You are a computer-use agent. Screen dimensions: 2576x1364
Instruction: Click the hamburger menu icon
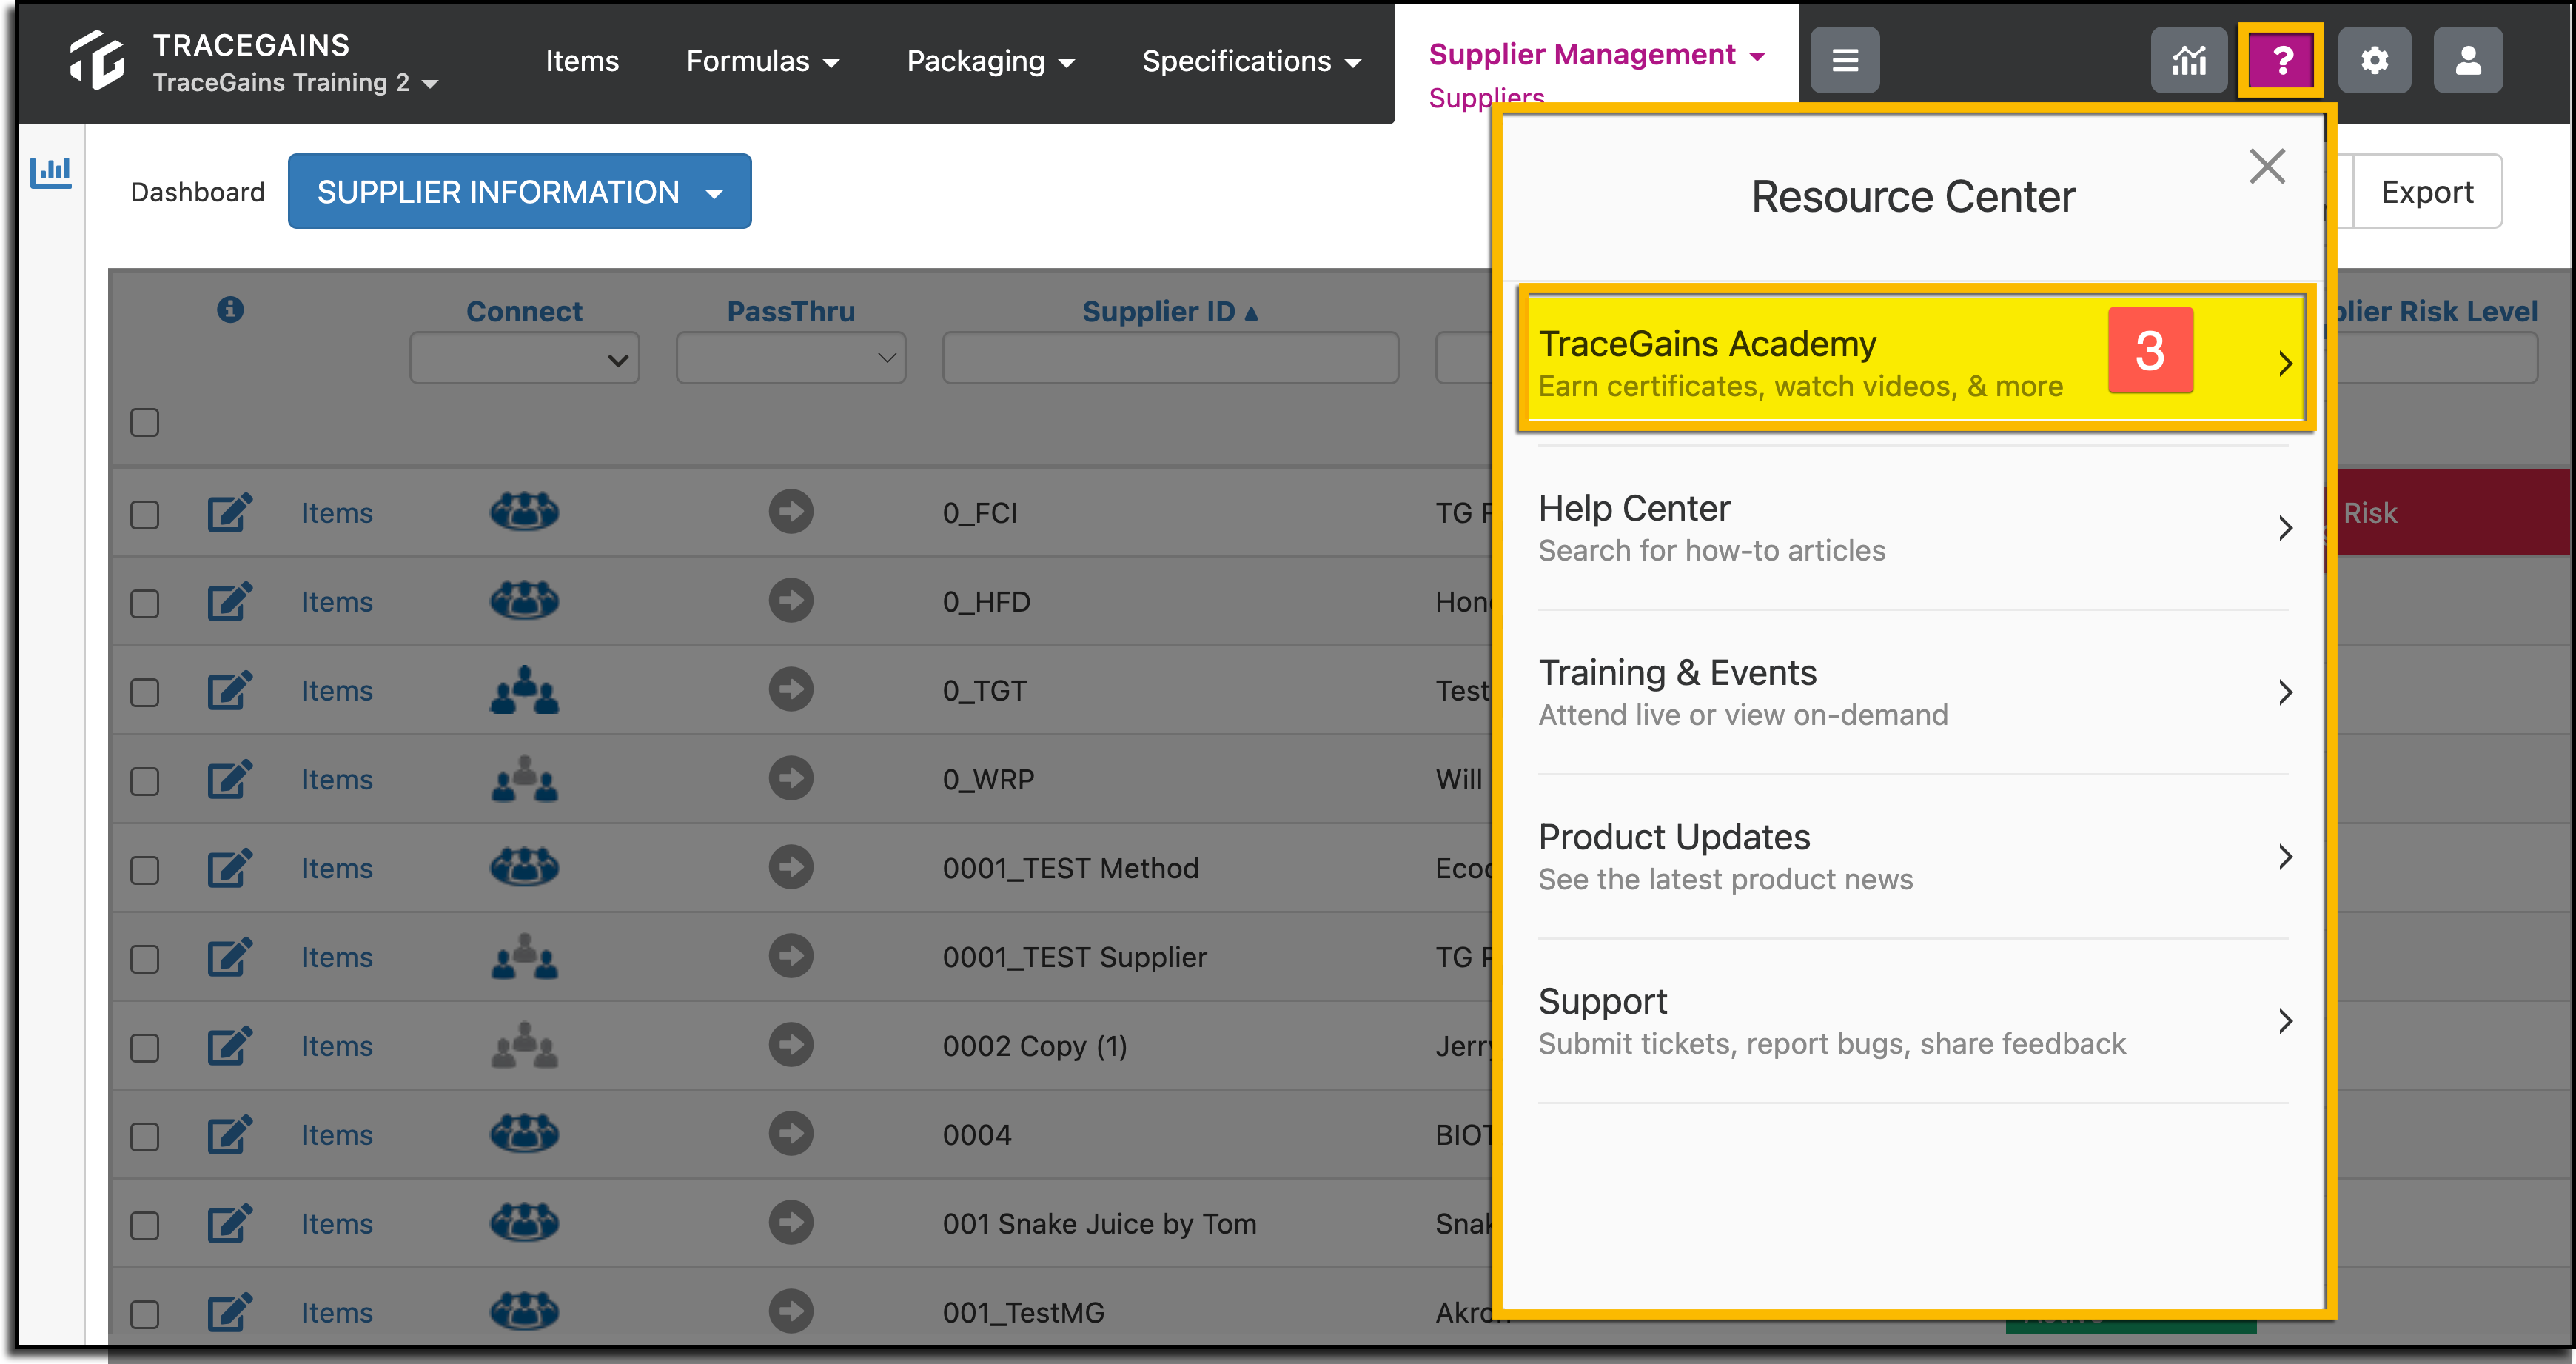pyautogui.click(x=1845, y=60)
